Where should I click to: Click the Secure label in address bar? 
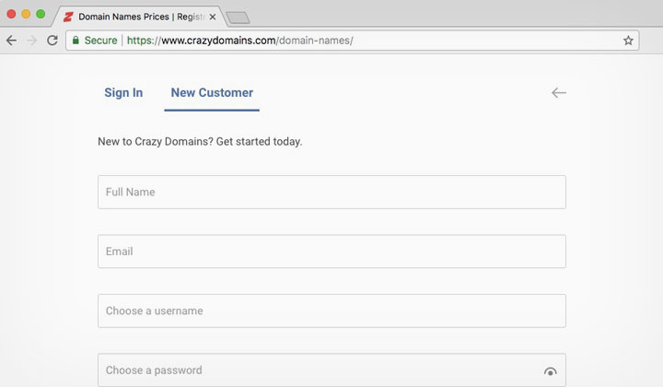[x=100, y=41]
